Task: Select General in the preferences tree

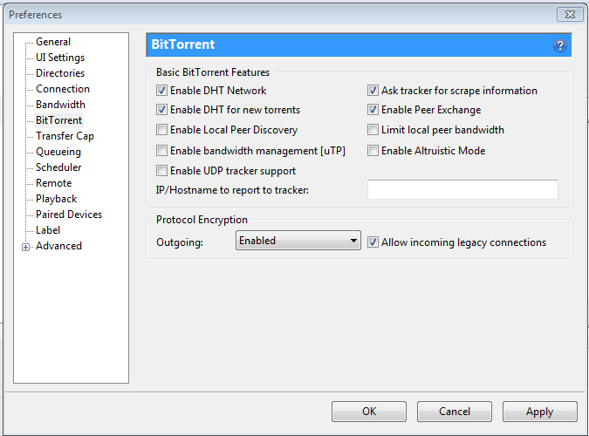Action: point(53,42)
